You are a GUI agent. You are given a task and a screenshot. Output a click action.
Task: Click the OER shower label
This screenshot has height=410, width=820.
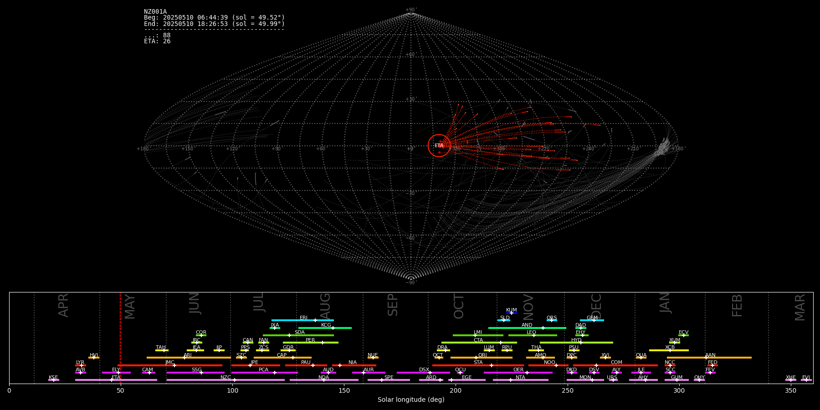(x=518, y=370)
